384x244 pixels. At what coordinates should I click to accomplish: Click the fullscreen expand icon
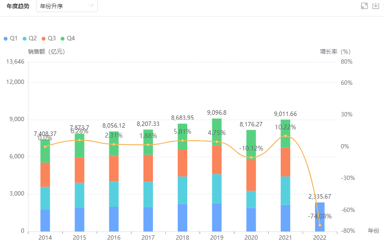tap(364, 6)
